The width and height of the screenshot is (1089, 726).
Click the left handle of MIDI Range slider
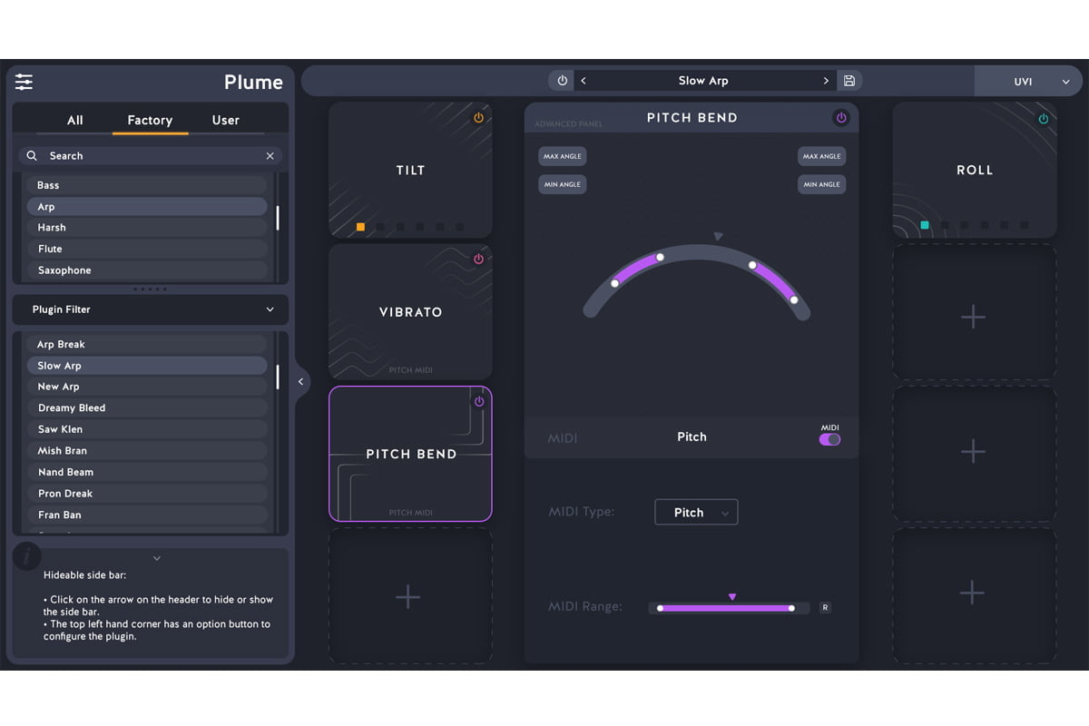[661, 608]
